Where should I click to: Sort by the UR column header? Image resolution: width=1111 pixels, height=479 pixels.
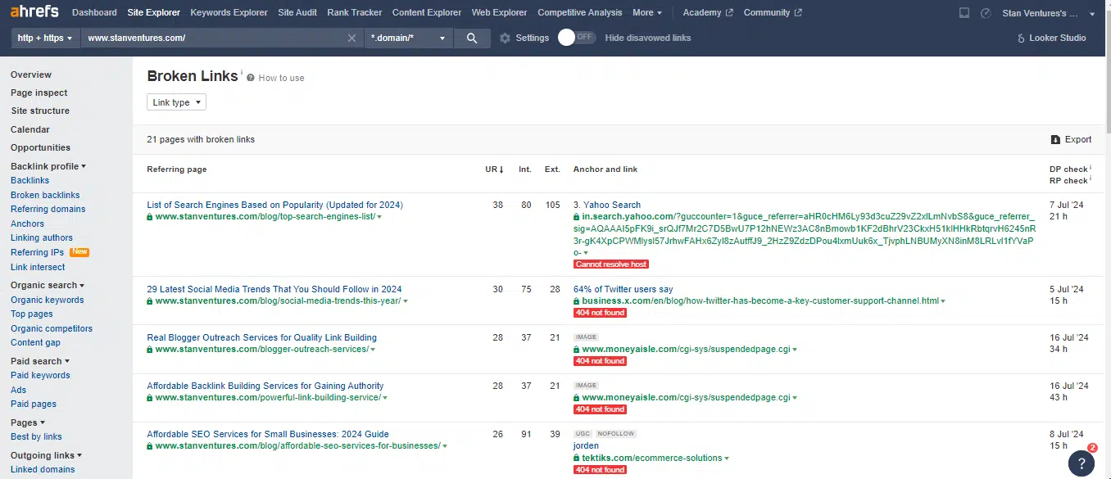[x=493, y=169]
